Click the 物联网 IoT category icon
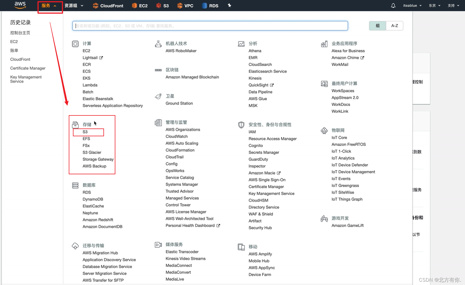 click(324, 131)
